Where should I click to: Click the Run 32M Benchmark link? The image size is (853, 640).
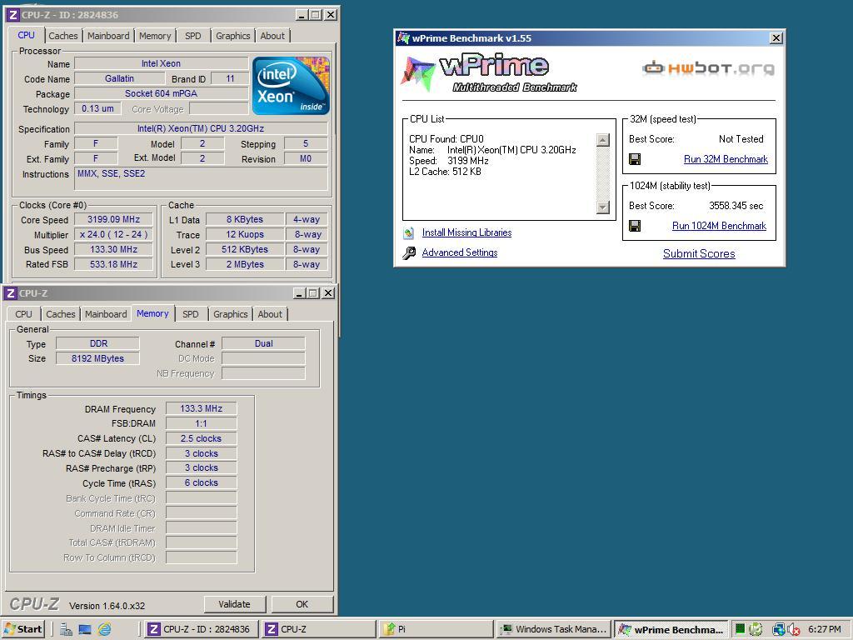726,159
